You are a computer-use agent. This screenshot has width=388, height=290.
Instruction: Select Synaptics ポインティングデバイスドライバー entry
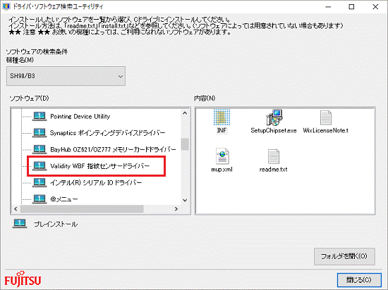click(108, 133)
